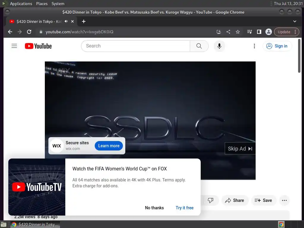Open the Chrome three-dot menu

click(x=295, y=32)
